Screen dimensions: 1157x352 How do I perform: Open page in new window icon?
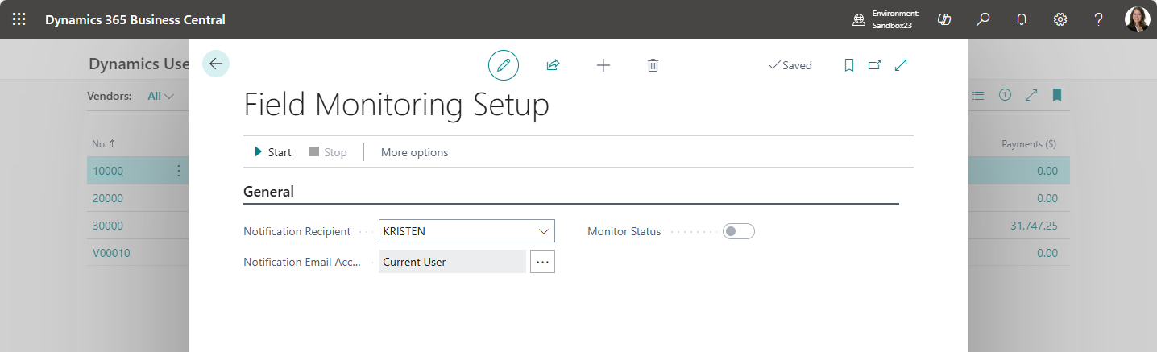tap(874, 65)
